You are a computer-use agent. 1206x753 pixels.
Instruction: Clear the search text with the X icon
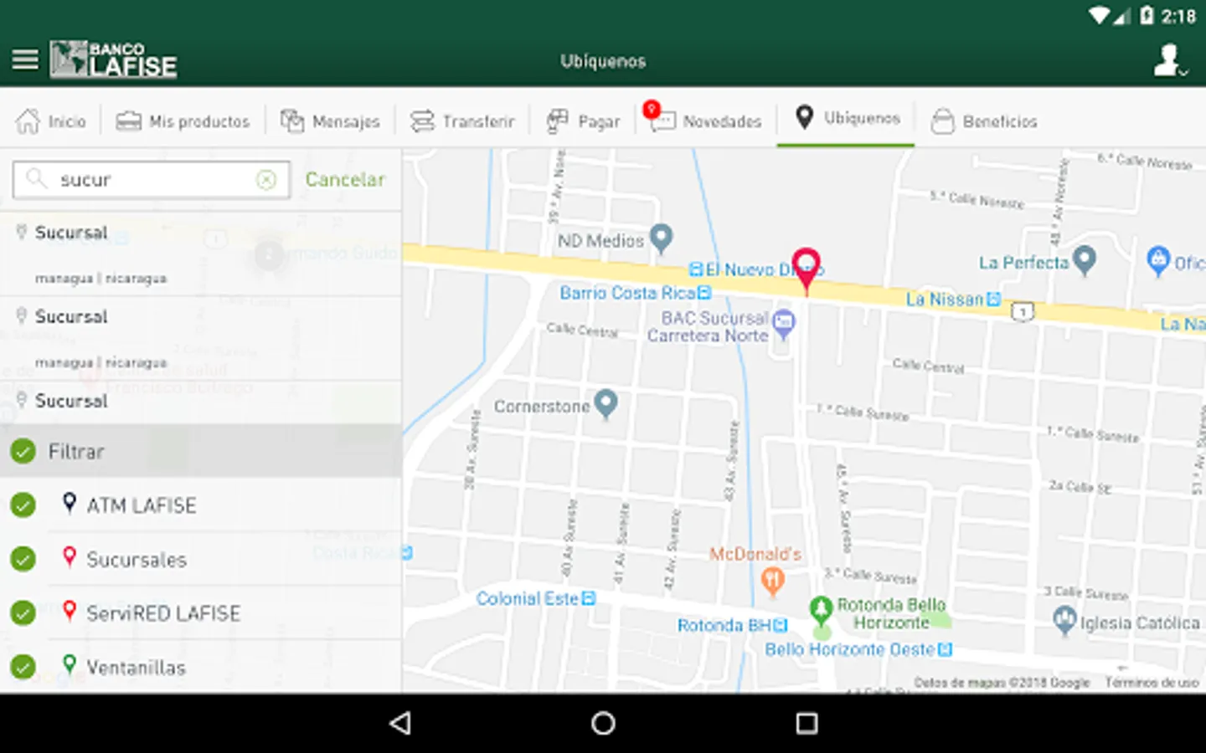[x=266, y=180]
